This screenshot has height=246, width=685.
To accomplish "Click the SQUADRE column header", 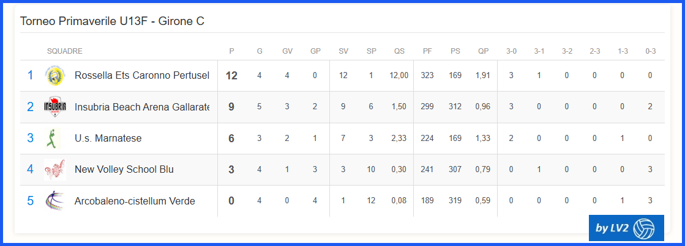I will [x=65, y=51].
